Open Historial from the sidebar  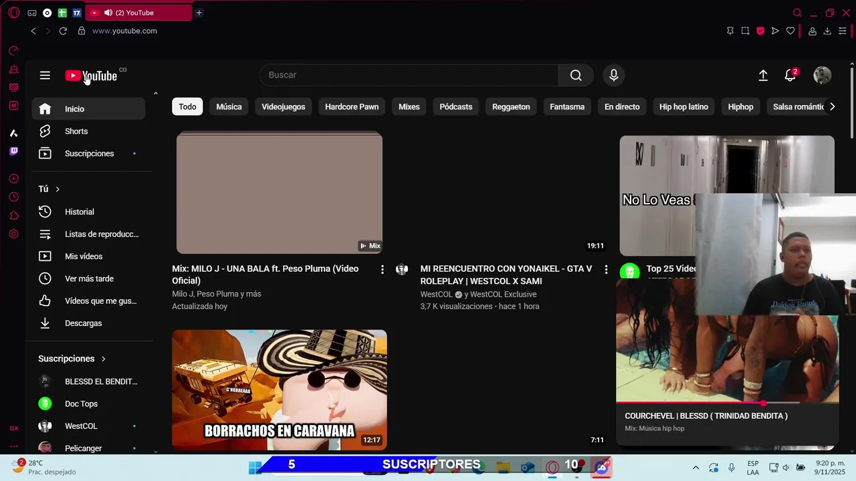click(x=88, y=212)
